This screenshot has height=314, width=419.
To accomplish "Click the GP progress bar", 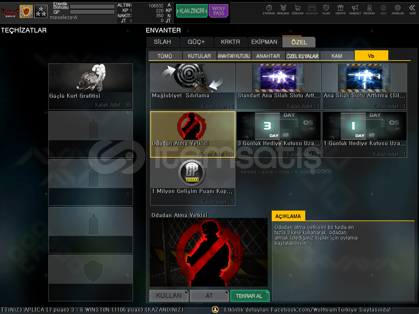I will (92, 12).
